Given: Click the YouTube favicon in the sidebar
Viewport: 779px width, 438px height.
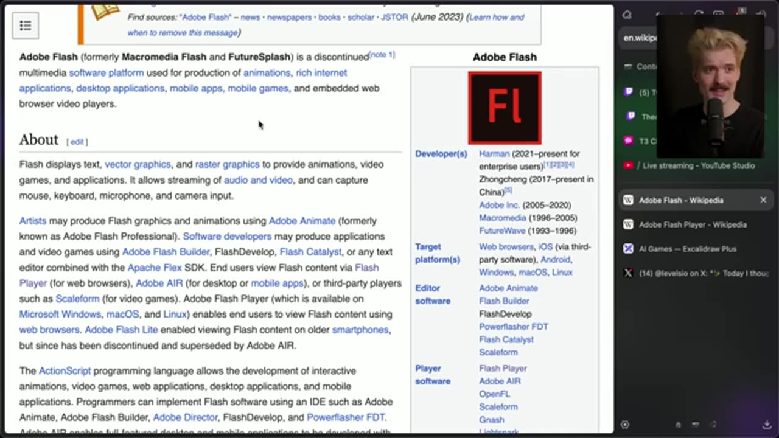Looking at the screenshot, I should coord(629,165).
